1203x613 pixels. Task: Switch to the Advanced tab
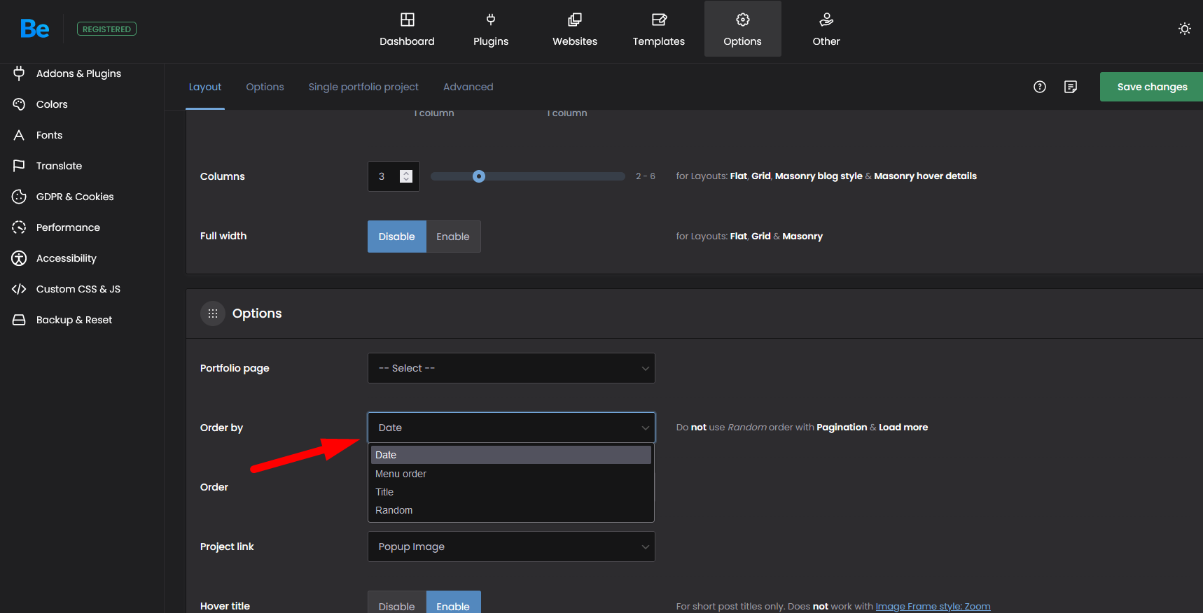point(468,87)
